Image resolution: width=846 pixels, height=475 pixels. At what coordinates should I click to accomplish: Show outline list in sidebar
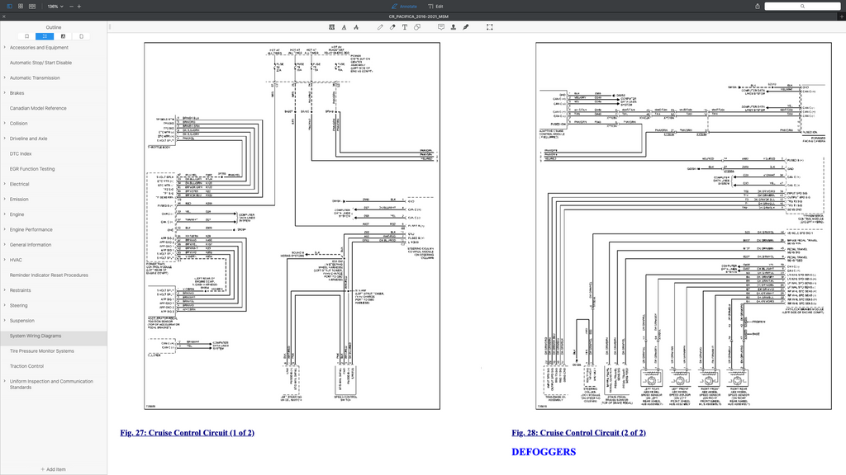[45, 36]
